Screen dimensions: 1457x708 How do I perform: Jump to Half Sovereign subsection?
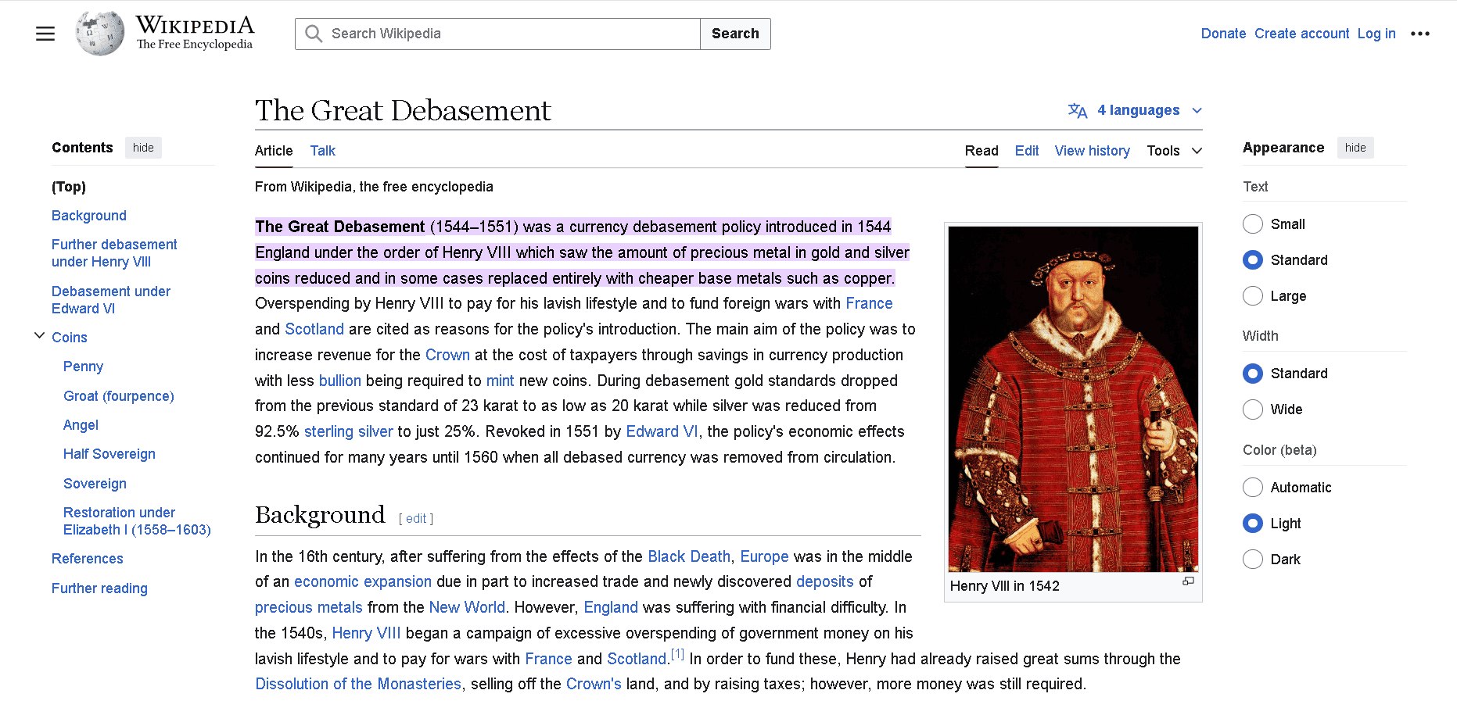(109, 454)
